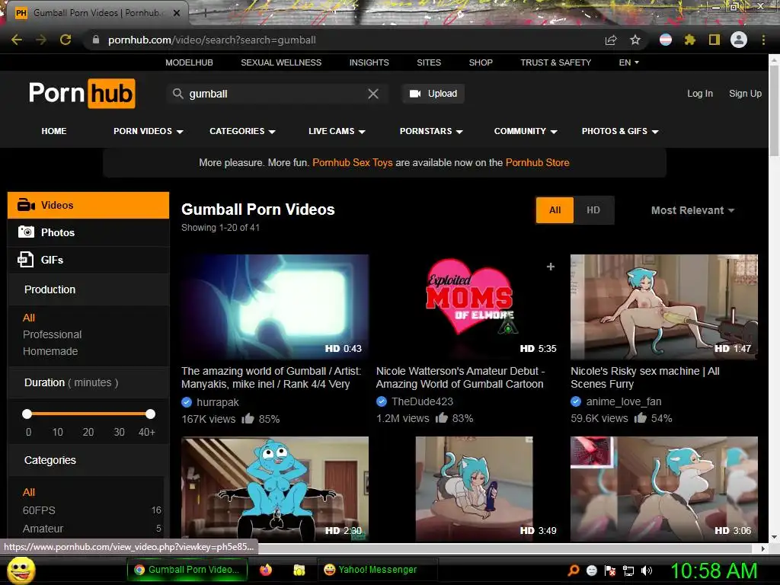Switch the quality filter to HD
Image resolution: width=780 pixels, height=585 pixels.
[593, 210]
